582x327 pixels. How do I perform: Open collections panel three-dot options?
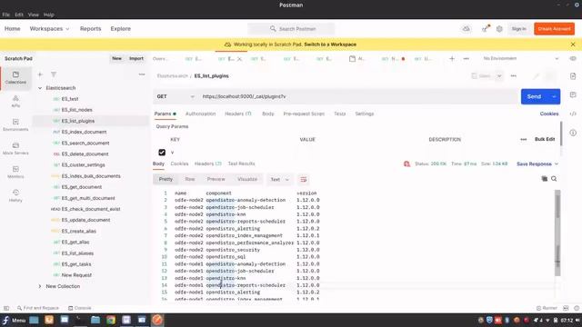click(x=142, y=74)
